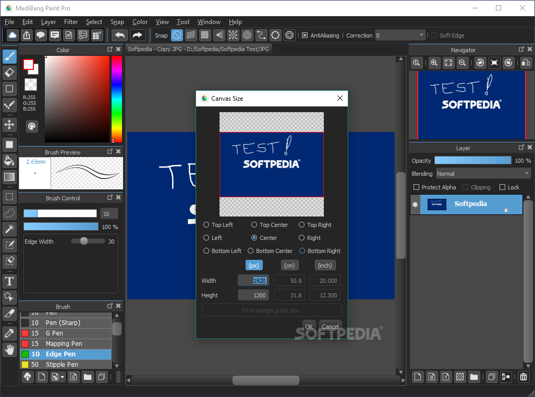Select the Move tool
Viewport: 535px width, 397px height.
pos(9,125)
